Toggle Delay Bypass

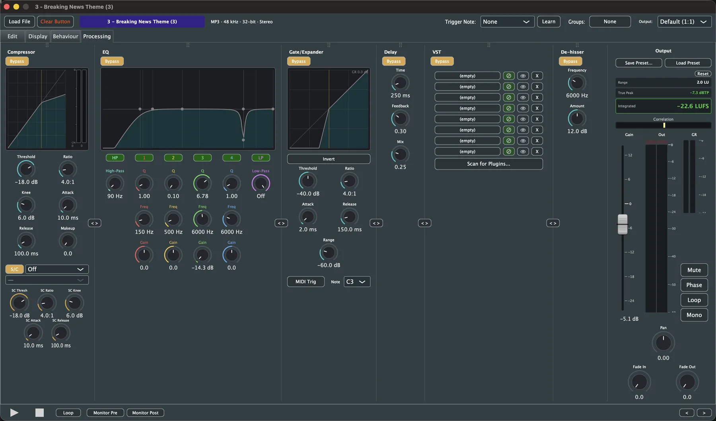tap(393, 61)
